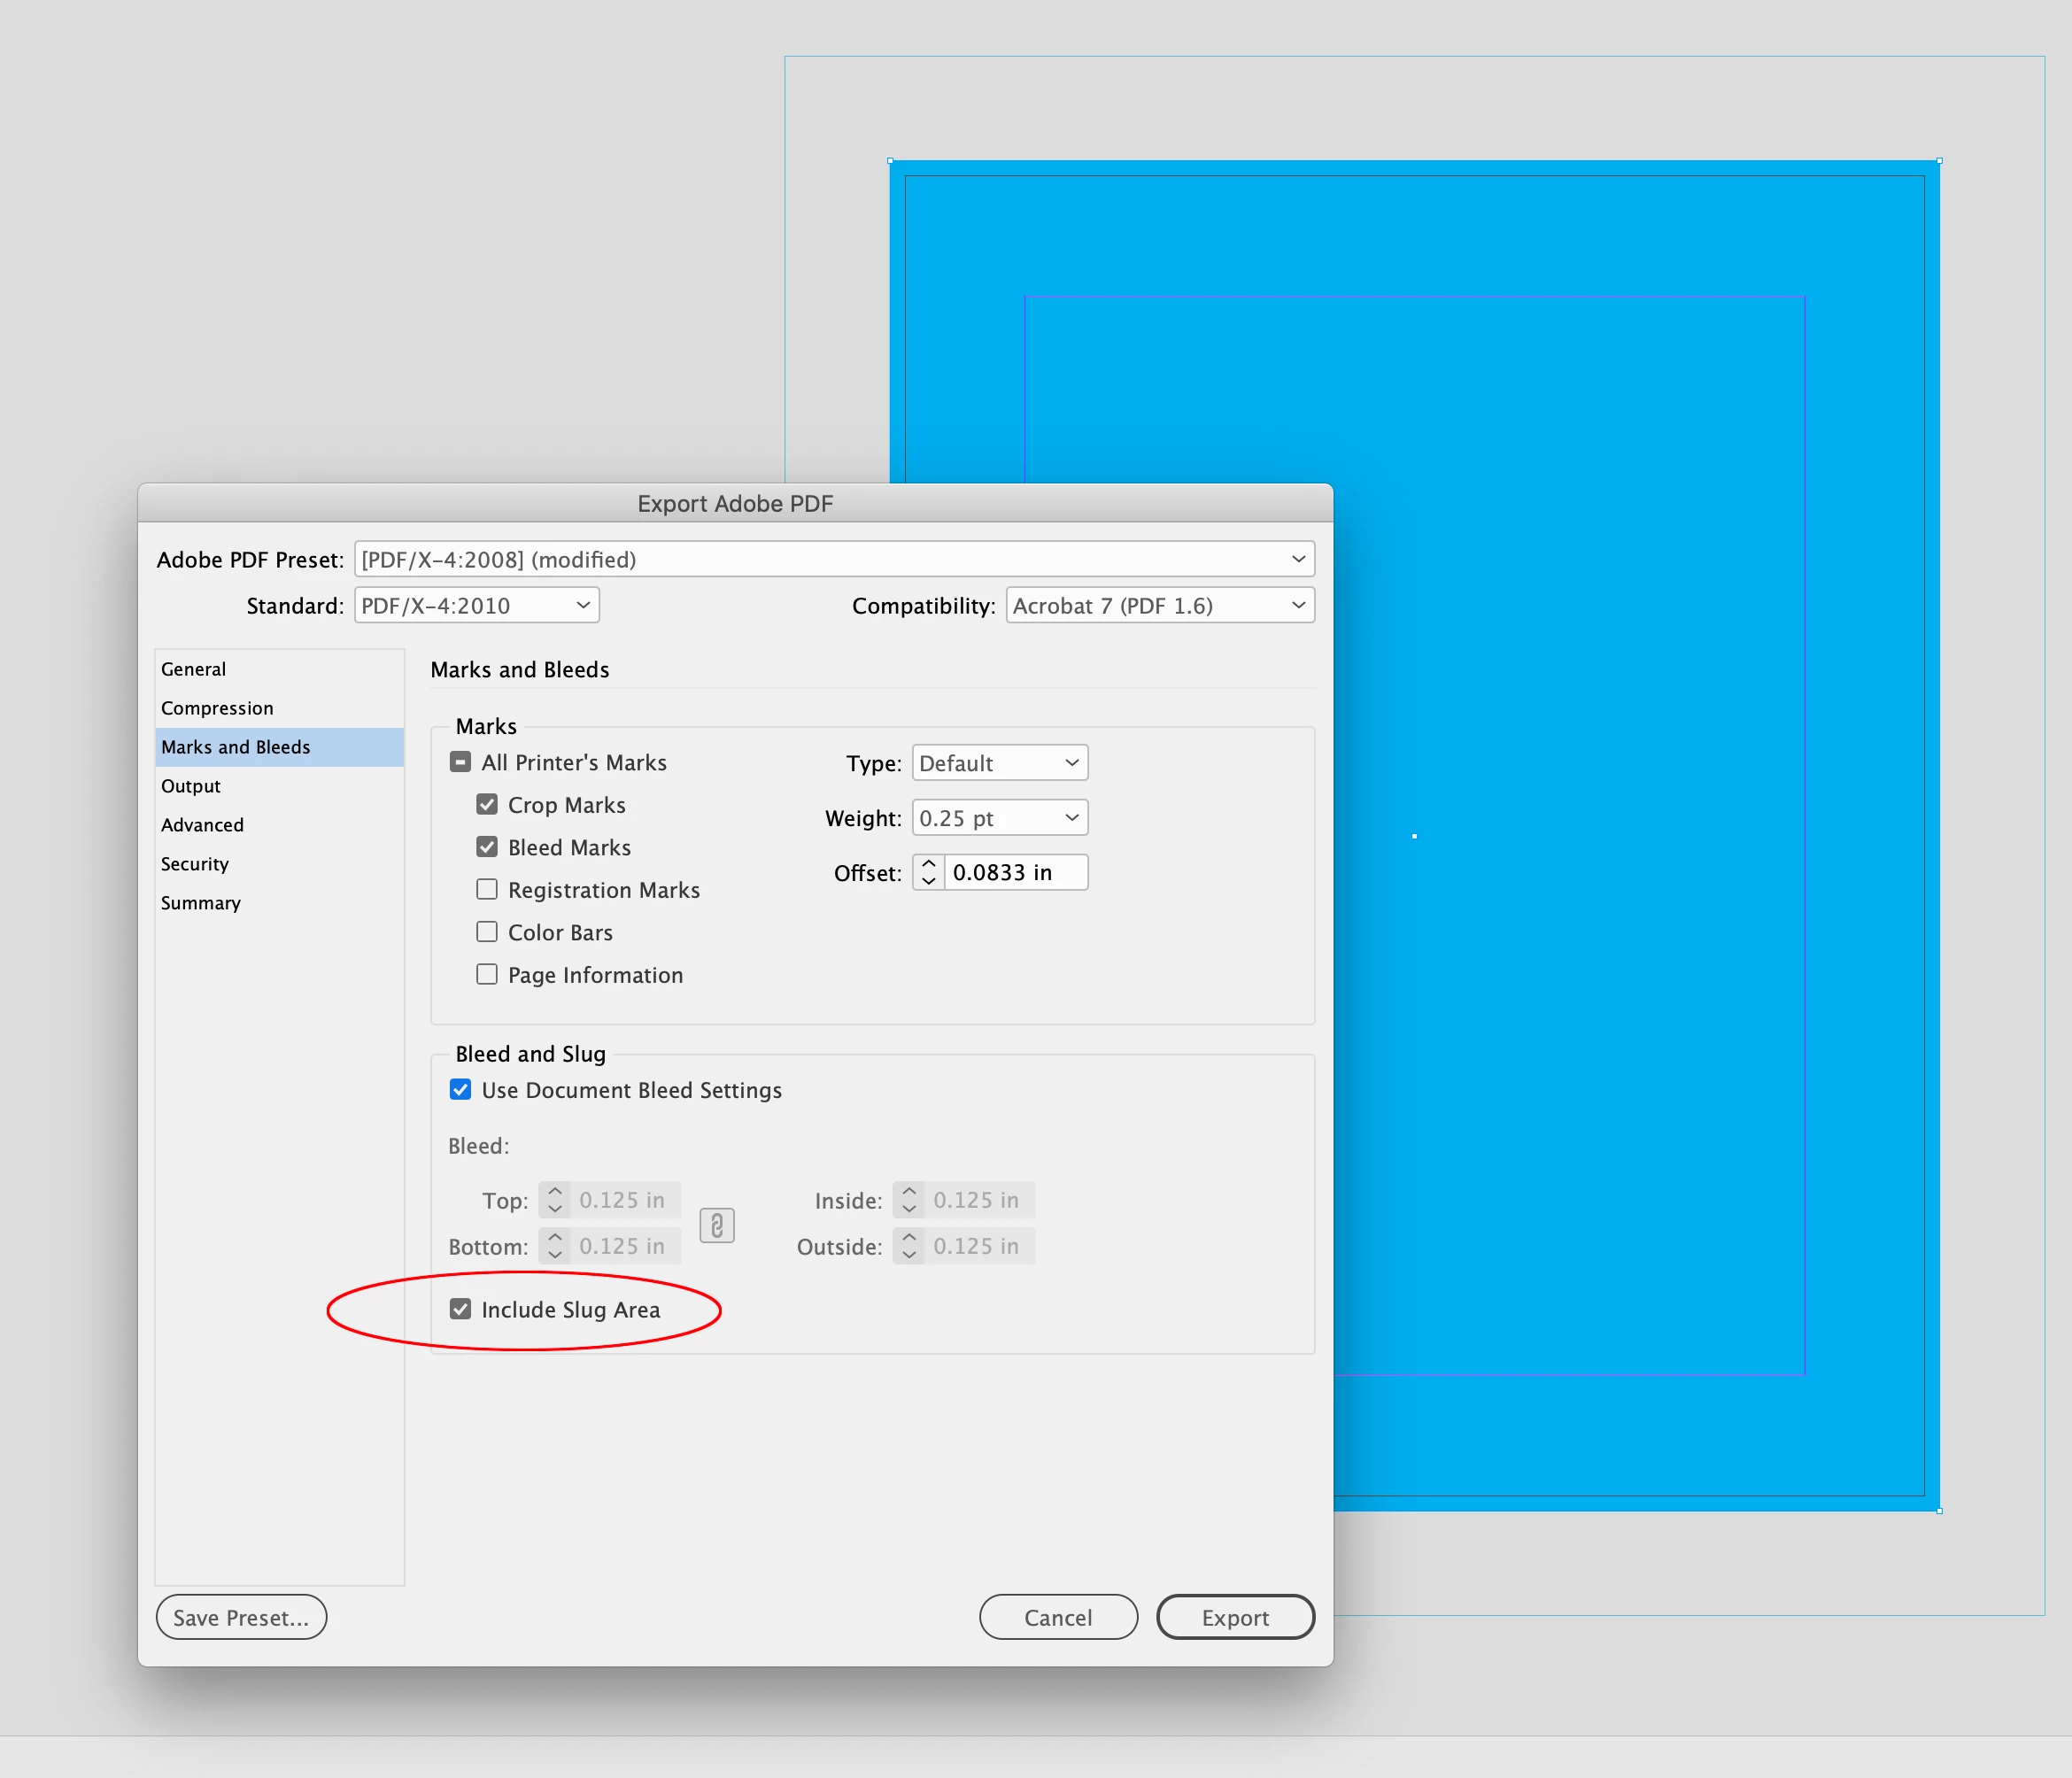Screen dimensions: 2072x1778
Task: Enable the Registration Marks checkbox
Action: (x=487, y=889)
